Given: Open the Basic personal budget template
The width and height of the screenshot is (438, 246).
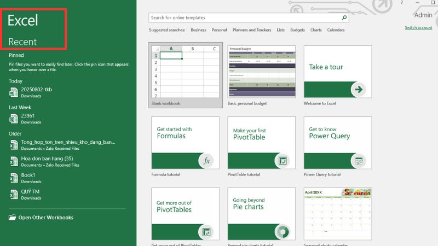Looking at the screenshot, I should coord(261,72).
